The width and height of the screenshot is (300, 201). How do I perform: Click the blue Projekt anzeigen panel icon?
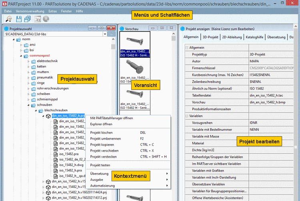(182, 29)
